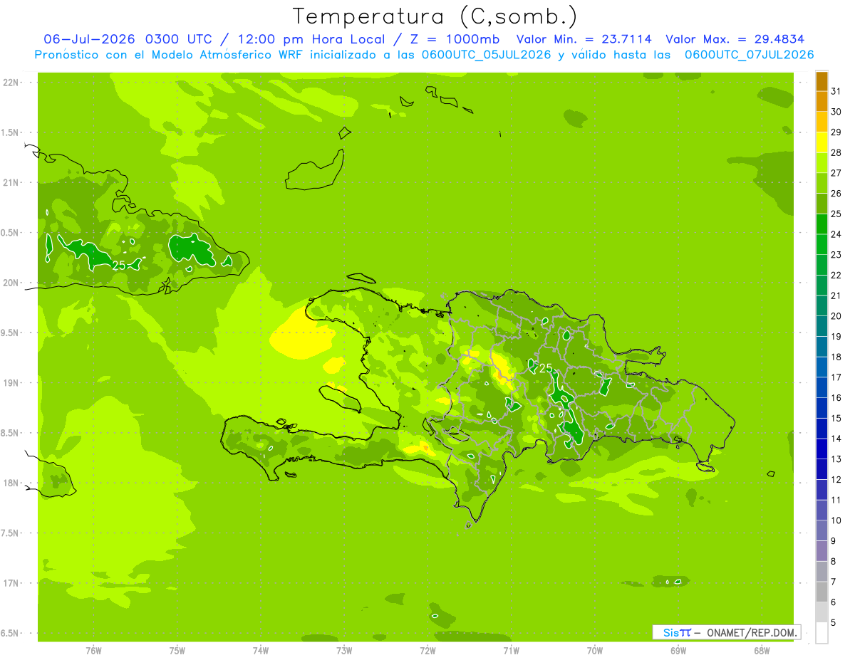Click the legend number "31"
The width and height of the screenshot is (855, 660).
(836, 91)
